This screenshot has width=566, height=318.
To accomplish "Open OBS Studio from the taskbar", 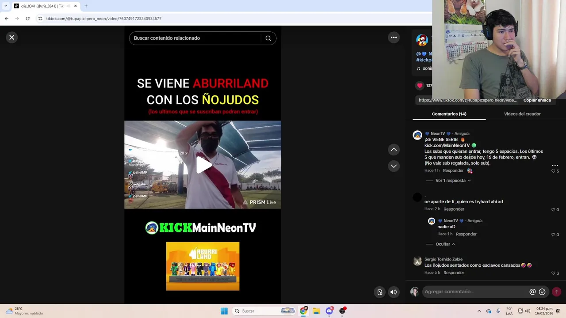I will (x=342, y=311).
